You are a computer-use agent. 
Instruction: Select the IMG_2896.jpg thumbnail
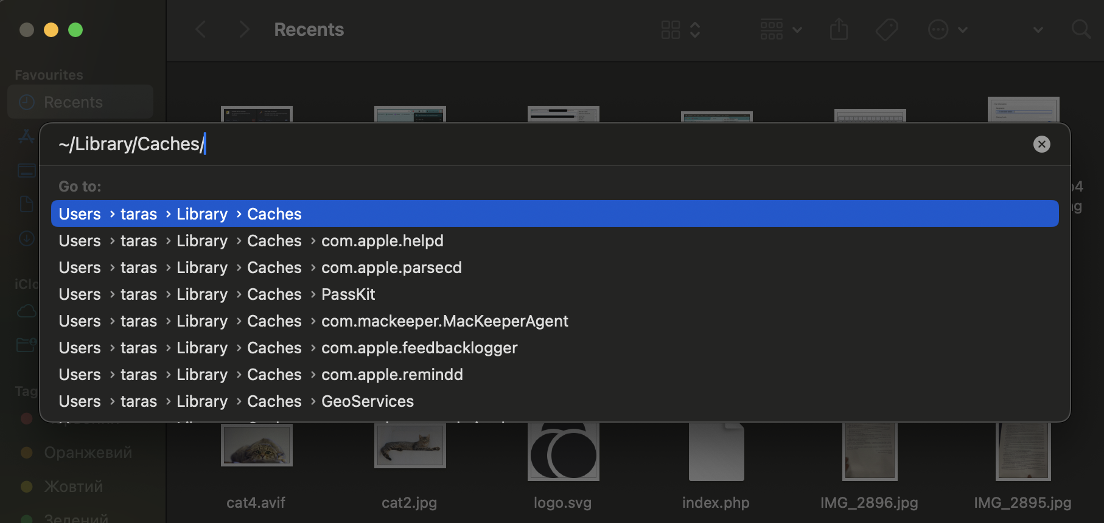(870, 452)
